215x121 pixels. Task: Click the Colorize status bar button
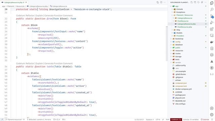(205, 120)
